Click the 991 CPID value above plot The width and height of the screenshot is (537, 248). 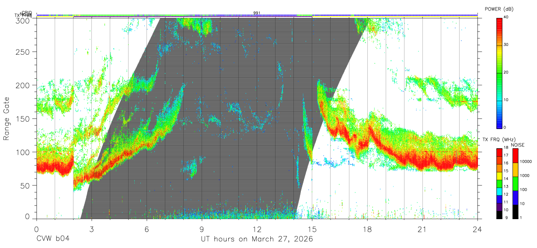[257, 13]
